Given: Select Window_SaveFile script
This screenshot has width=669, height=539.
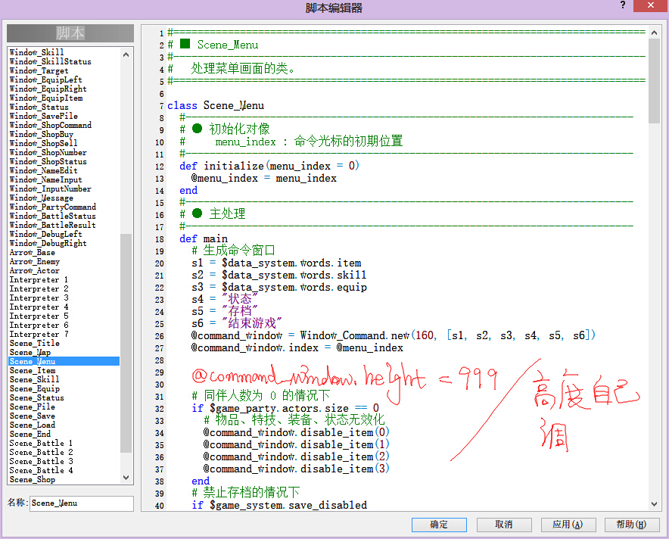Looking at the screenshot, I should pyautogui.click(x=44, y=116).
